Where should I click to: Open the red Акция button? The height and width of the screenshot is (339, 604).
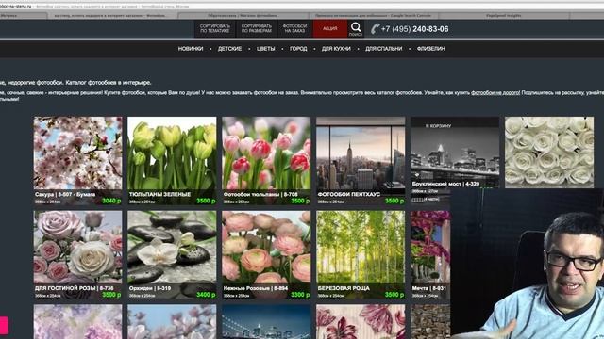coord(330,28)
